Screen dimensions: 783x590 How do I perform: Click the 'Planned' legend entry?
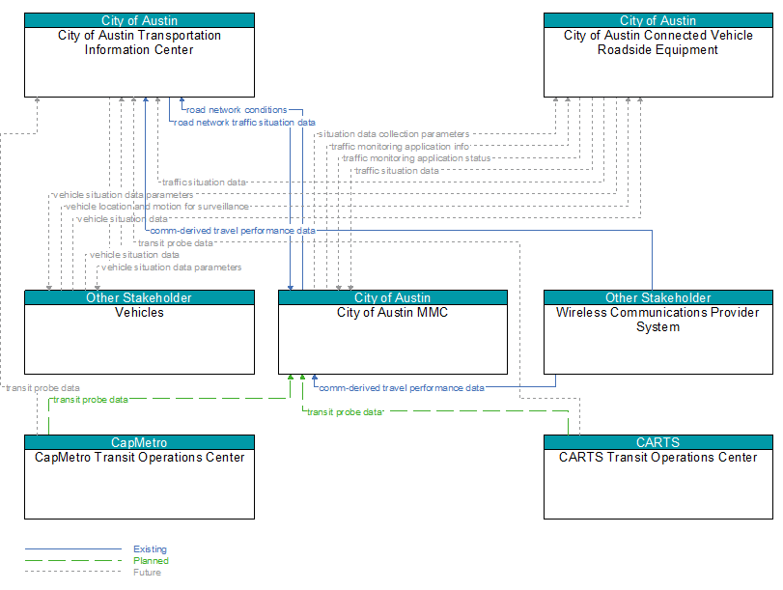(151, 560)
